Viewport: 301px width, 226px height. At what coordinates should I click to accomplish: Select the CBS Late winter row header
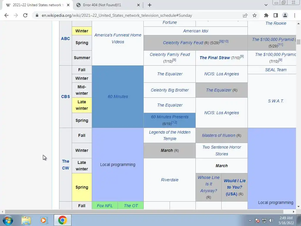tap(82, 105)
